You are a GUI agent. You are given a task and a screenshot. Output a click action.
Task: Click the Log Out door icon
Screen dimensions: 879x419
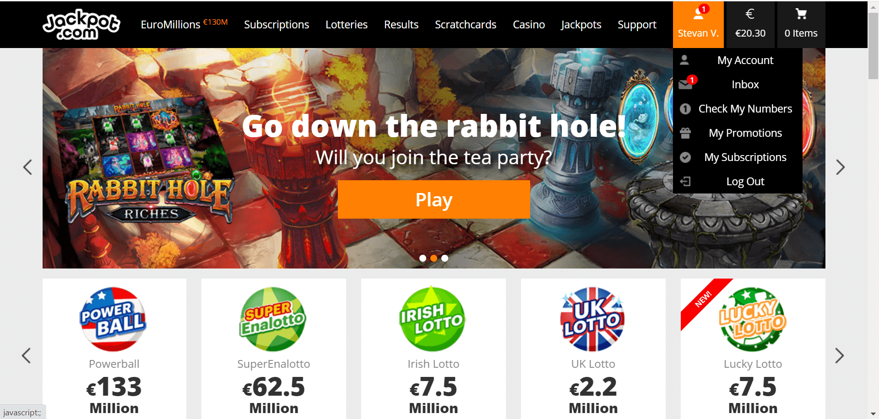point(685,182)
